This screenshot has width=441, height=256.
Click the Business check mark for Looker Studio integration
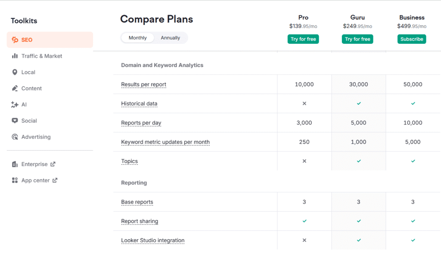click(x=413, y=240)
